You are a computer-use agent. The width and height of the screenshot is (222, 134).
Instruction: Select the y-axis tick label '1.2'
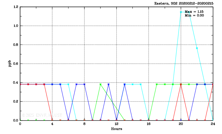pyautogui.click(x=15, y=7)
